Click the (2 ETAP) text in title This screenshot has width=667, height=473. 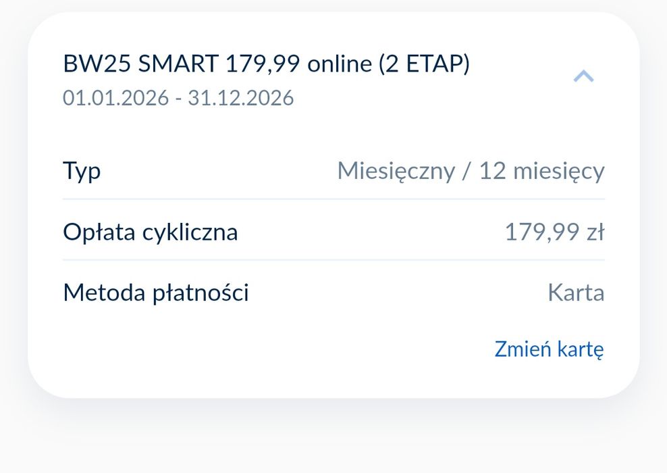(424, 64)
